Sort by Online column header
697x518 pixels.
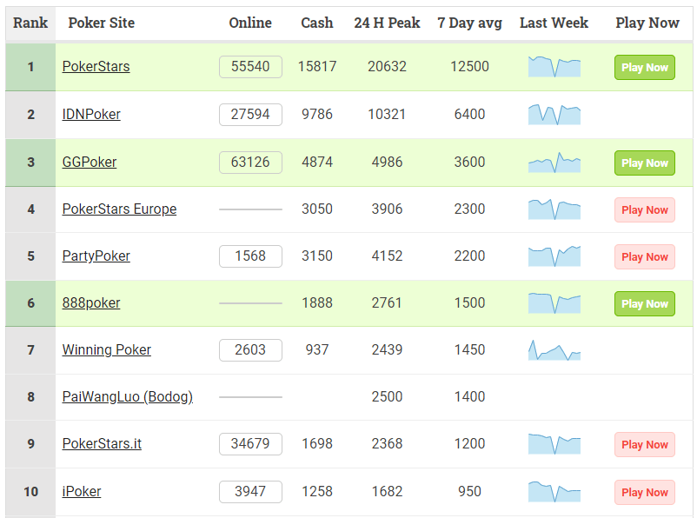250,23
